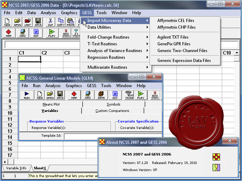
Task: Click the OPEN folder icon in main toolbar
Action: (x=17, y=22)
